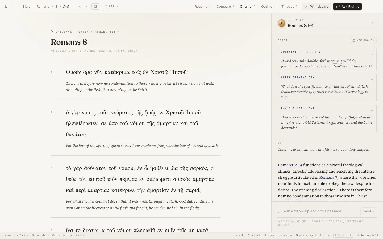Follow the v. 3 reference link
This screenshot has width=383, height=239.
click(284, 97)
